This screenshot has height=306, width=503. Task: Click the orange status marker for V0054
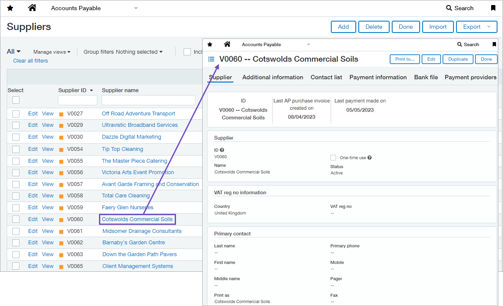61,149
